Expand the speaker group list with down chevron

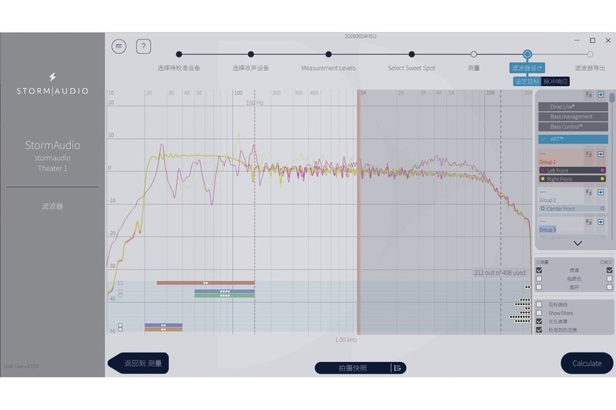coord(577,244)
